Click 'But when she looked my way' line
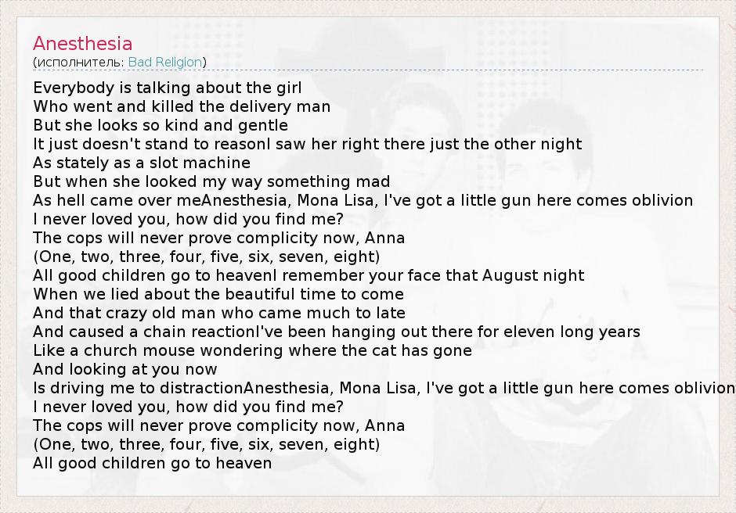This screenshot has height=513, width=736. tap(211, 181)
